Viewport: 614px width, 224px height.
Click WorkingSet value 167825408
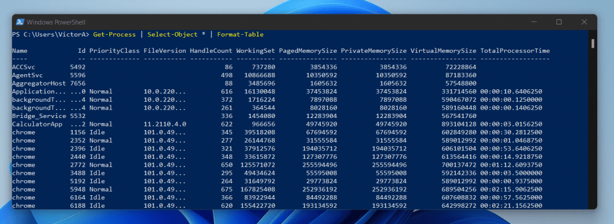point(258,189)
